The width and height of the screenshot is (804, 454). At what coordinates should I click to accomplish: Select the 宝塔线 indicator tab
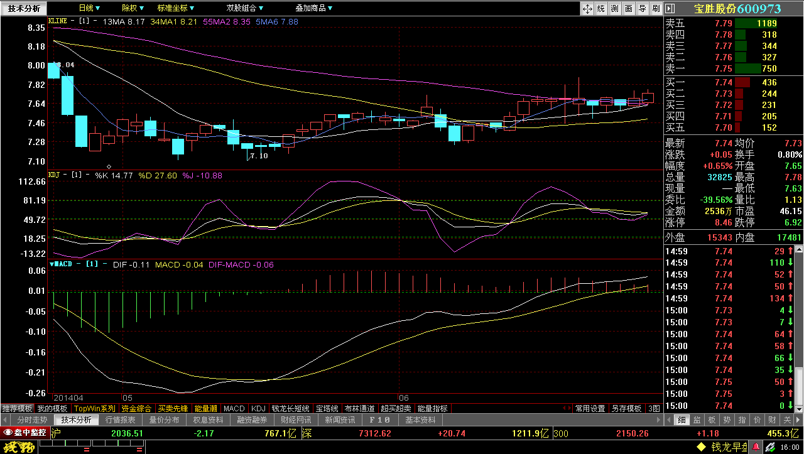tap(327, 408)
